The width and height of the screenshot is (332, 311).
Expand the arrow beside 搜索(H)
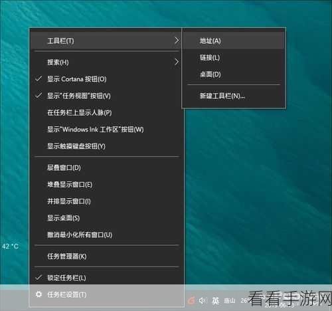click(177, 62)
